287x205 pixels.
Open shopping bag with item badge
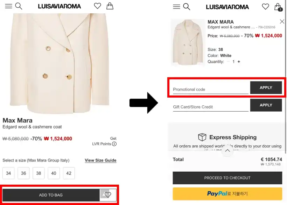(278, 7)
